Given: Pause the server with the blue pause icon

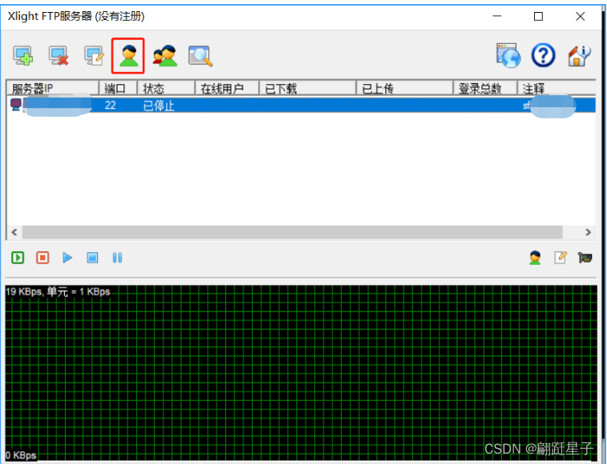Looking at the screenshot, I should point(117,258).
